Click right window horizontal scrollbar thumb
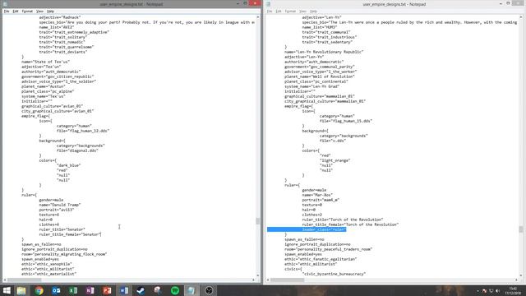Image resolution: width=526 pixels, height=296 pixels. pos(287,280)
